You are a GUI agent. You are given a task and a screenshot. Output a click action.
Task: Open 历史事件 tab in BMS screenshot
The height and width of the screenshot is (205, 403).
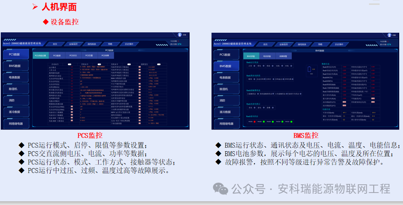click(x=339, y=44)
